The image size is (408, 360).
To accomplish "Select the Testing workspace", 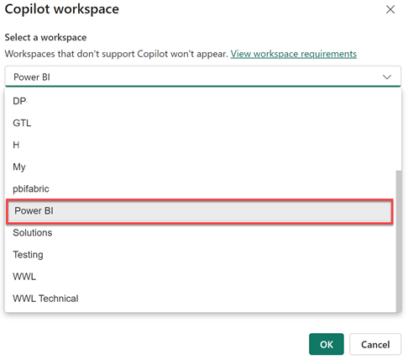I will click(x=201, y=255).
